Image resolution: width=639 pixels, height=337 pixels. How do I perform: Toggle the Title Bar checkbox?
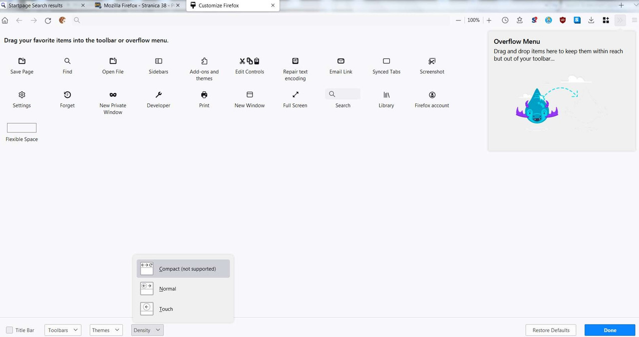coord(9,330)
